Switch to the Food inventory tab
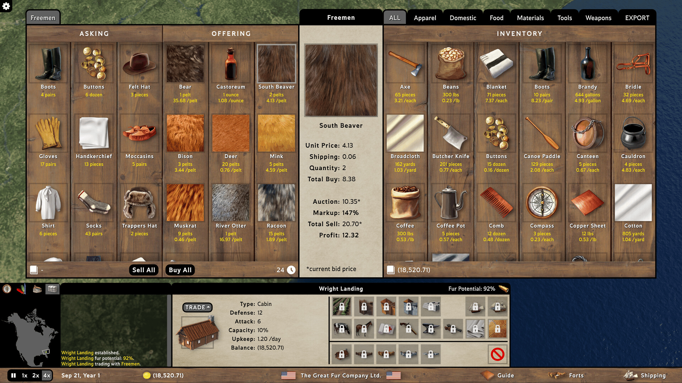 tap(496, 18)
